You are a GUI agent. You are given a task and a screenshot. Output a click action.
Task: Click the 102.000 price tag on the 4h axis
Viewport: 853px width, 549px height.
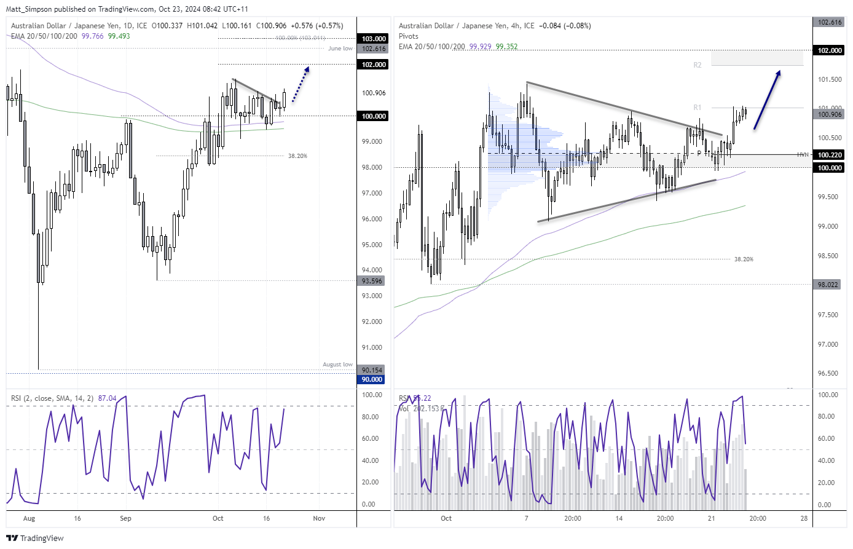(828, 50)
